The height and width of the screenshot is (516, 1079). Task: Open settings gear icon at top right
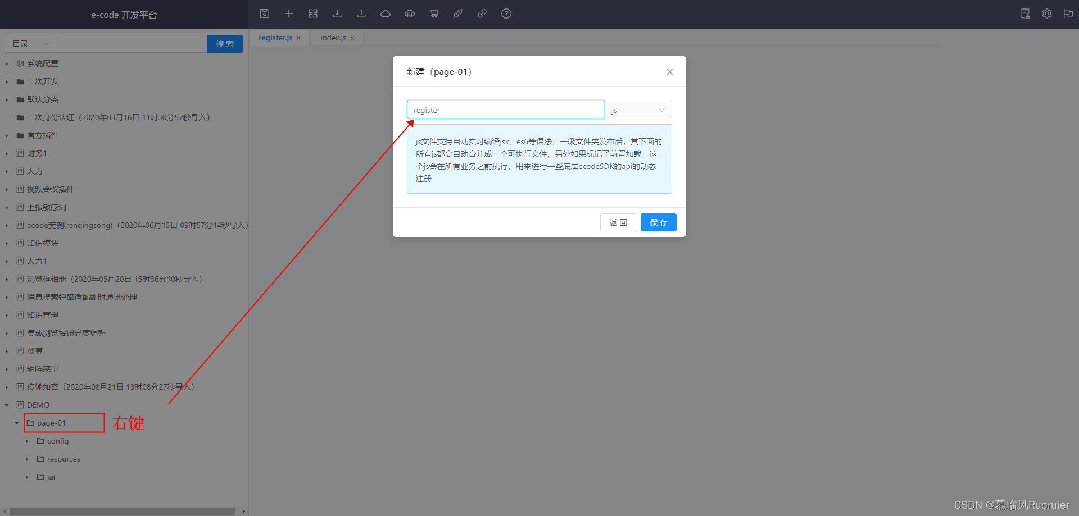[x=1047, y=13]
